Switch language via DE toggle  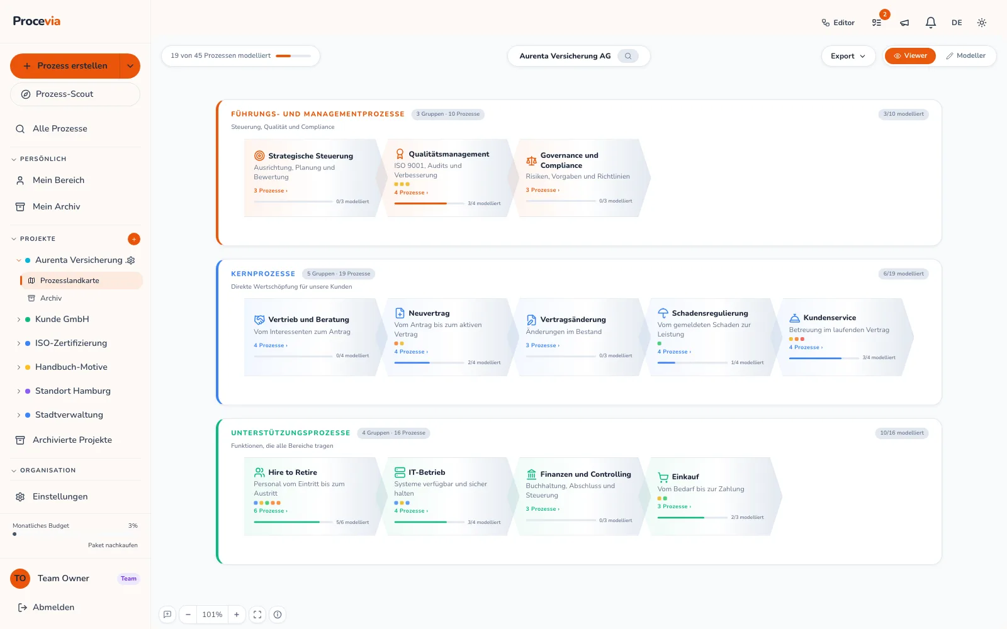point(957,23)
